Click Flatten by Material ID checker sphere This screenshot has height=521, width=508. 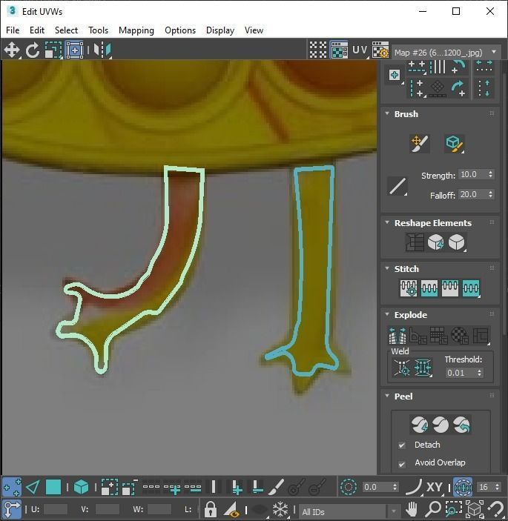point(460,336)
